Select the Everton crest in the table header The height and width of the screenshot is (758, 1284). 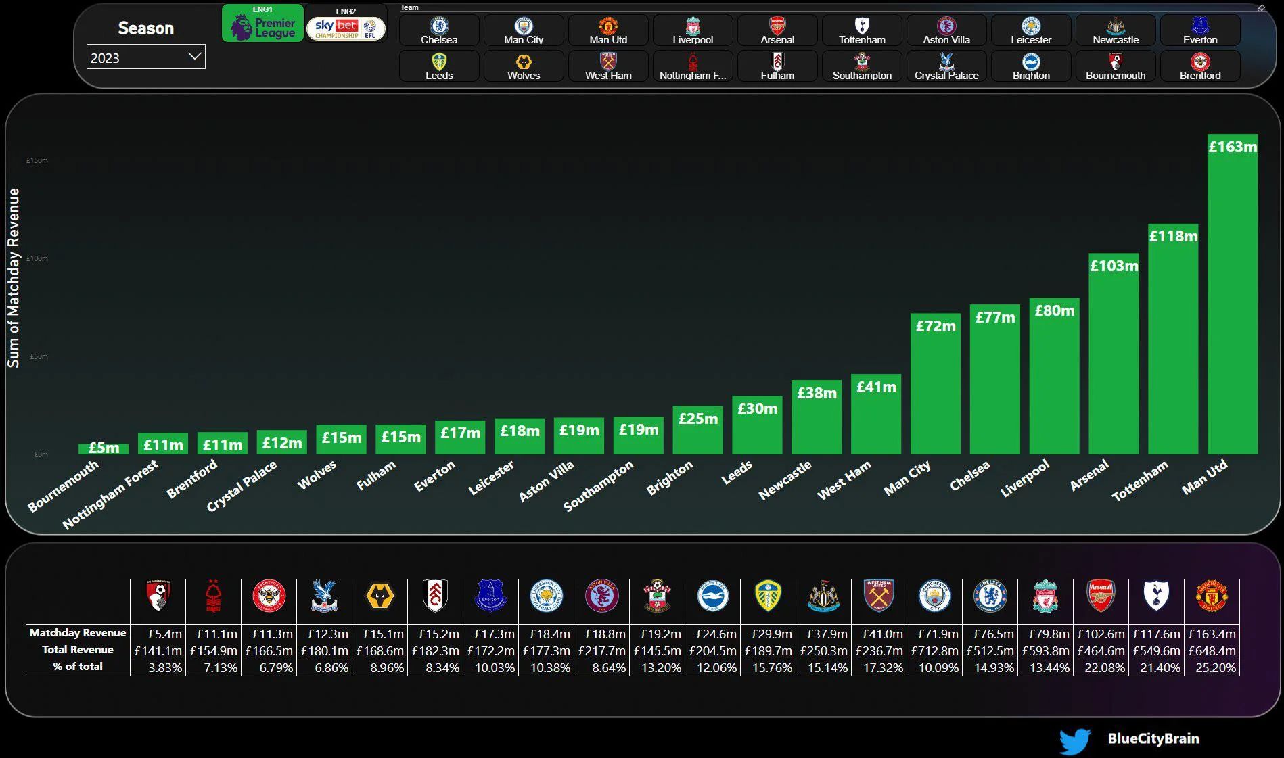point(490,596)
